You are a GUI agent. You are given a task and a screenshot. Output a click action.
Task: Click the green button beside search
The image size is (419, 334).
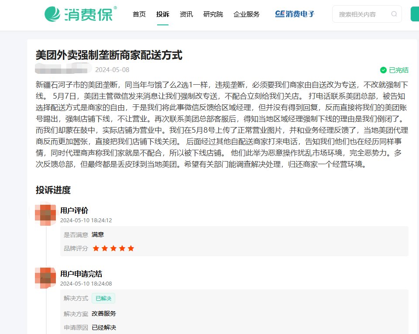tap(415, 14)
